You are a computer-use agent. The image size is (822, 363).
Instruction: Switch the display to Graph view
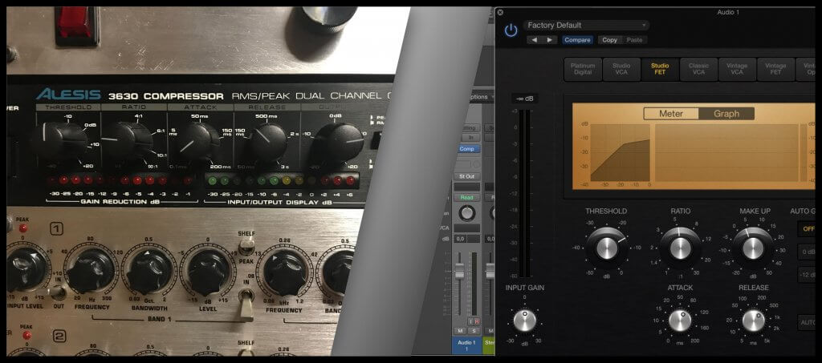(726, 114)
